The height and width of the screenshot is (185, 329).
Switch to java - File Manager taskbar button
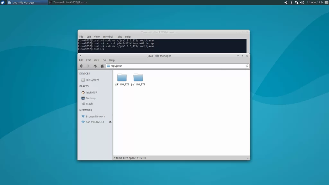pos(27,3)
